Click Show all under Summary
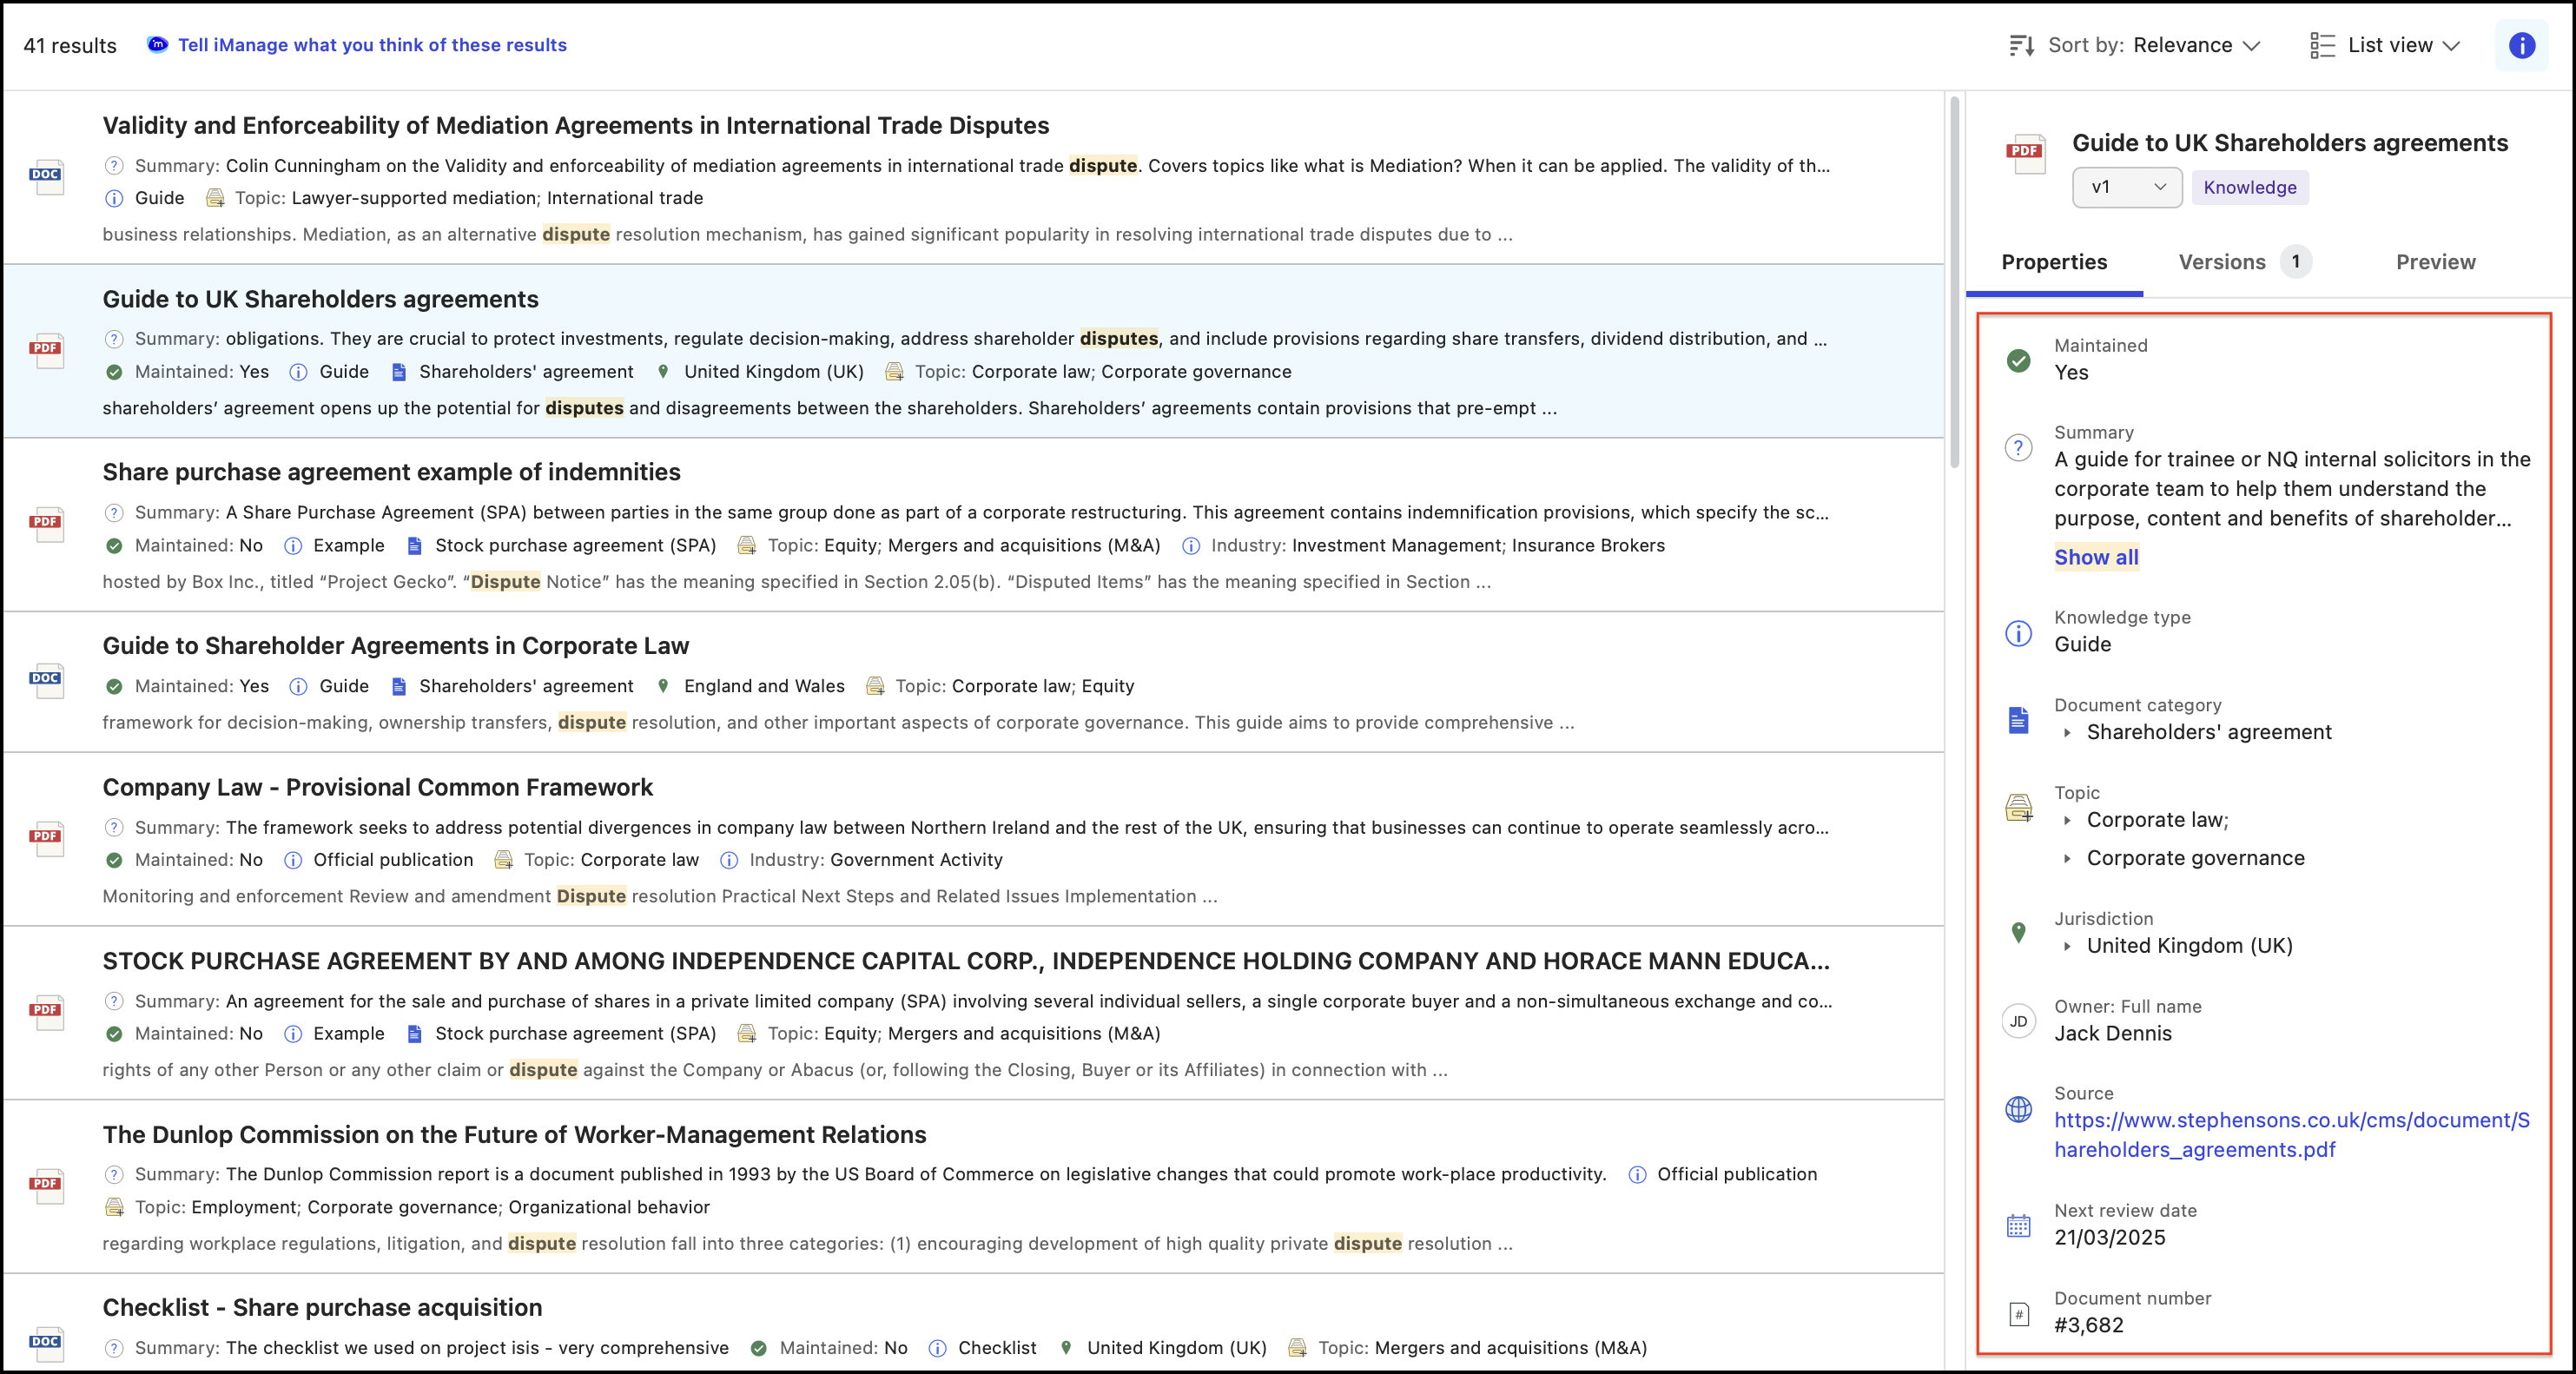This screenshot has height=1374, width=2576. click(2096, 557)
